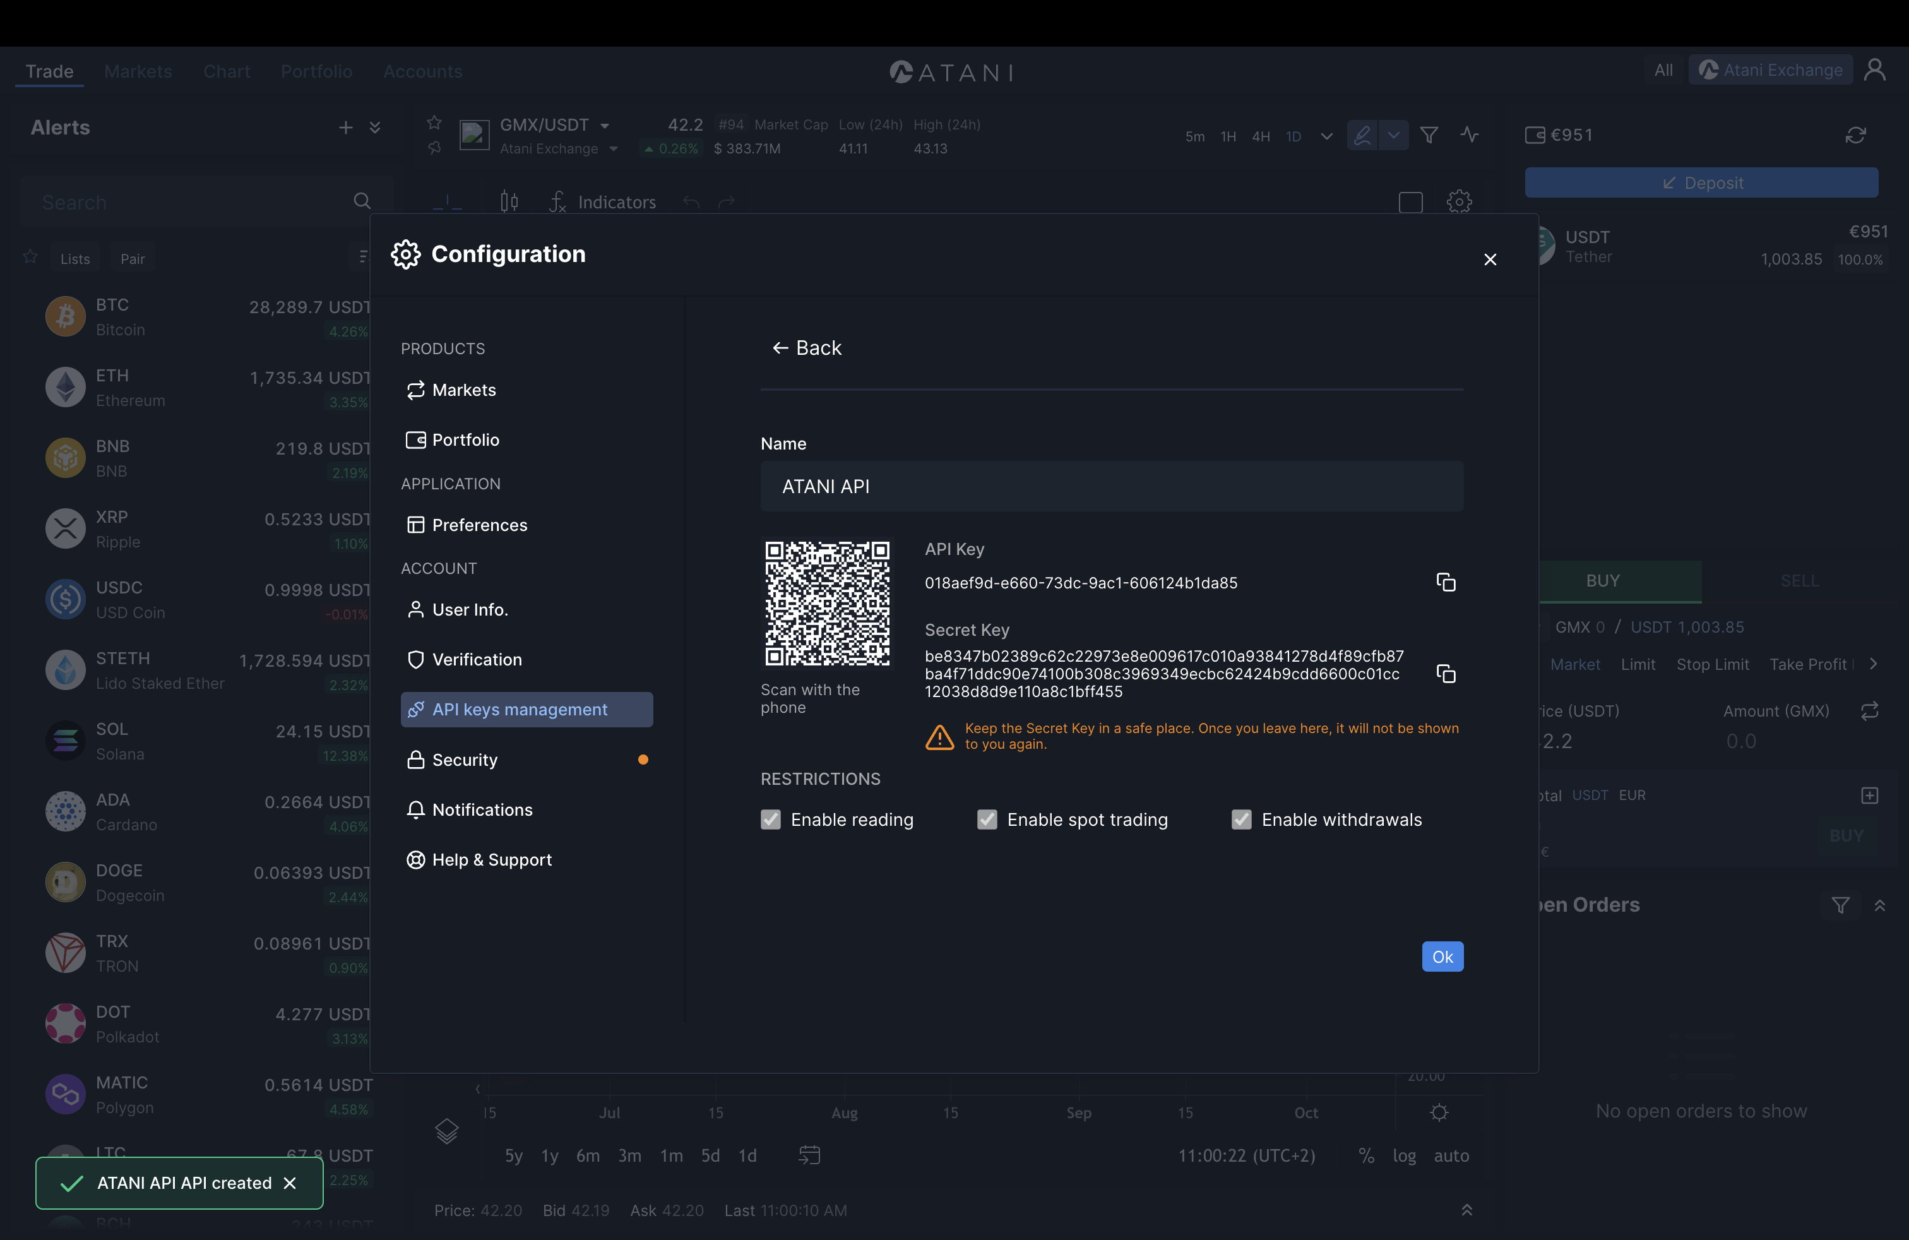Close the Configuration dialog

[1489, 259]
